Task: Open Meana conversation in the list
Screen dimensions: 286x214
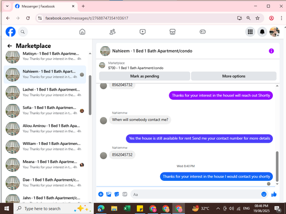Action: 45,164
